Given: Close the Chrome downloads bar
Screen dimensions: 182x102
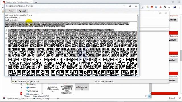Looking at the screenshot, I should (180, 98).
